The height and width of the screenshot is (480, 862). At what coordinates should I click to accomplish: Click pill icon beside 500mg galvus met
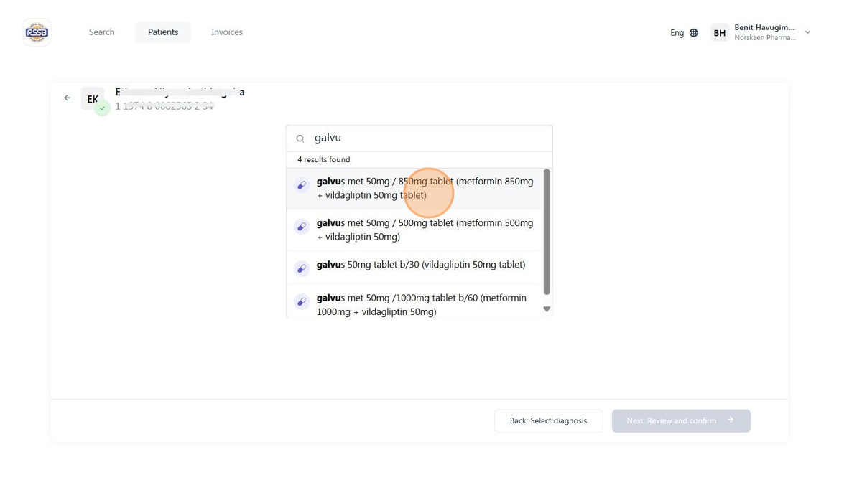coord(302,227)
